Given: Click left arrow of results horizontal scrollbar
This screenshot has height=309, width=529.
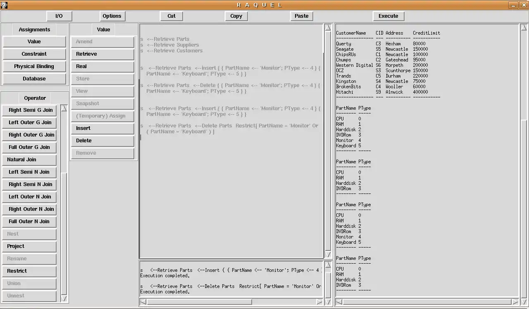Looking at the screenshot, I should click(x=339, y=302).
